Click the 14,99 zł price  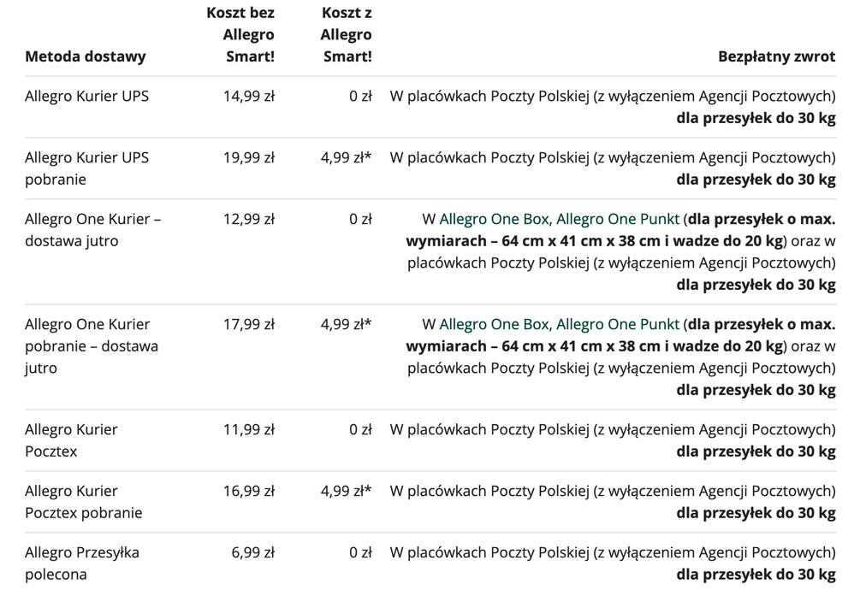click(249, 97)
